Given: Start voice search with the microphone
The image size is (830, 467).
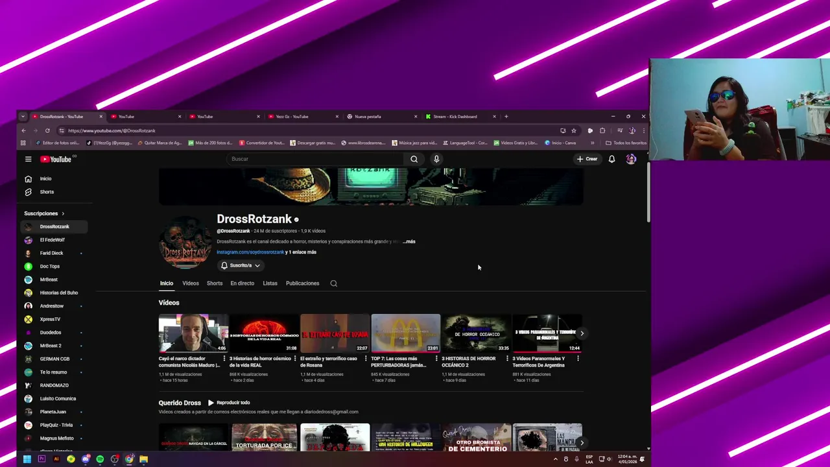Looking at the screenshot, I should [436, 159].
